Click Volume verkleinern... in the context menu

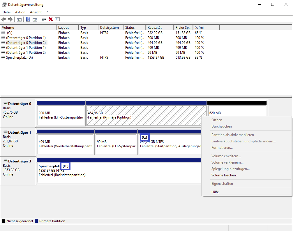(x=227, y=162)
